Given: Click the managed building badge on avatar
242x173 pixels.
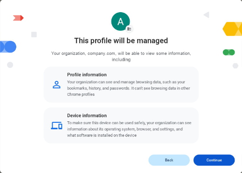Looking at the screenshot, I should click(x=129, y=29).
